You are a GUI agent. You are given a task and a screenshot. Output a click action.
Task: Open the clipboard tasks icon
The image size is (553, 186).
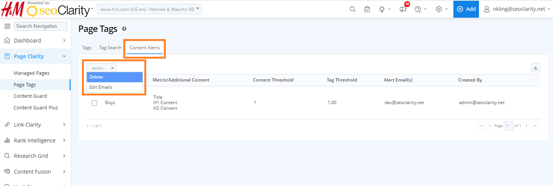point(367,9)
